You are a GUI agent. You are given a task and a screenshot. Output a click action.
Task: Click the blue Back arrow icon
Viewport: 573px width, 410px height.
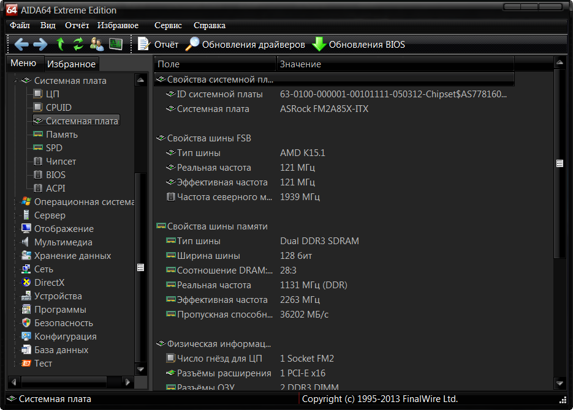(21, 45)
